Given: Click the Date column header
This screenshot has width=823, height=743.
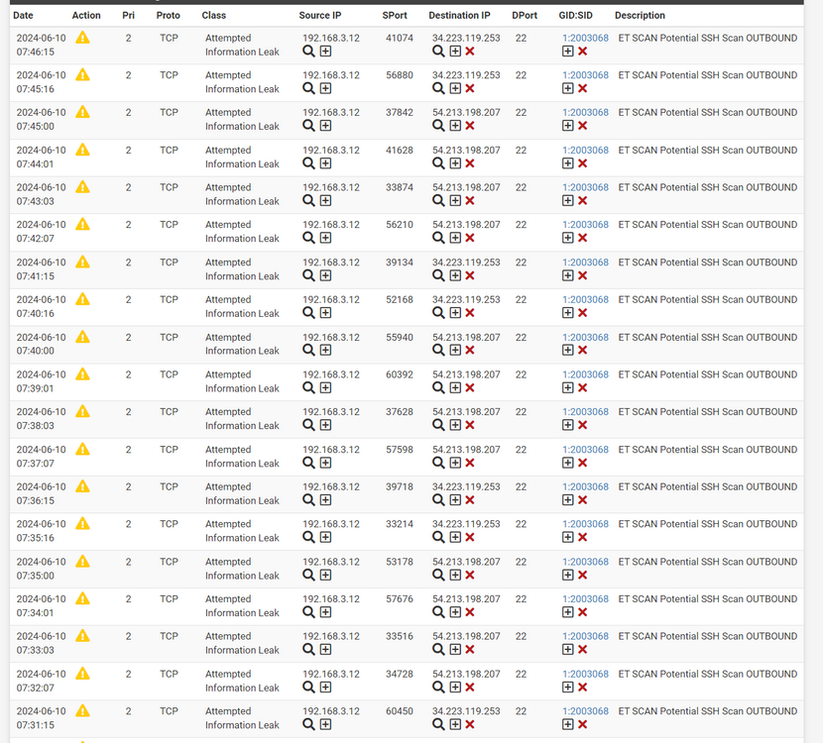Looking at the screenshot, I should pyautogui.click(x=23, y=15).
